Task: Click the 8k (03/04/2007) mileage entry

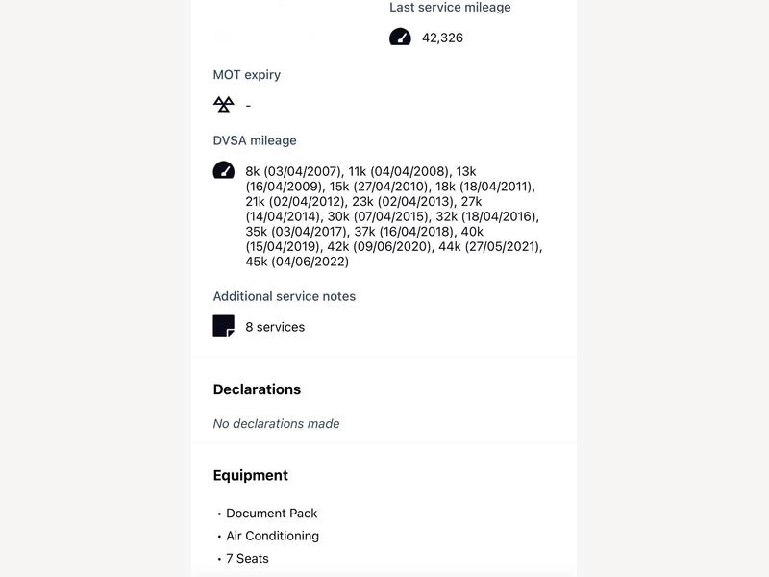Action: 293,171
